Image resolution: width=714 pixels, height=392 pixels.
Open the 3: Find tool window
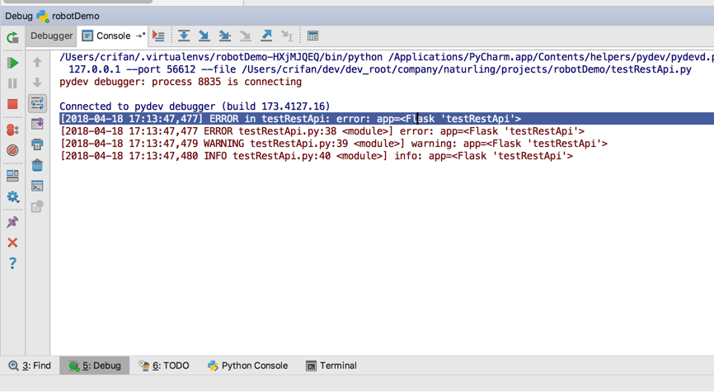pos(30,366)
